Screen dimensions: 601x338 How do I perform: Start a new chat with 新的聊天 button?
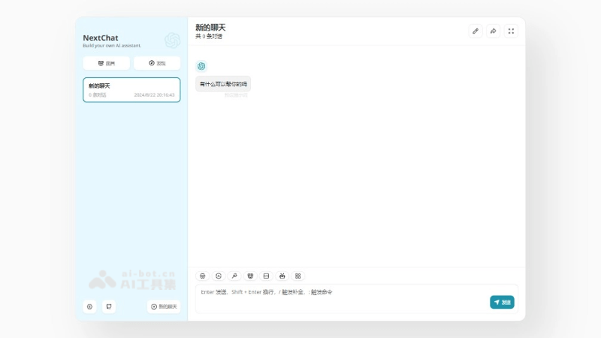[164, 306]
